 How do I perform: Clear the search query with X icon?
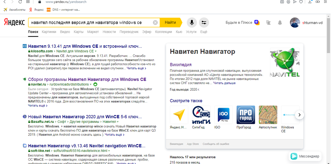(x=155, y=23)
